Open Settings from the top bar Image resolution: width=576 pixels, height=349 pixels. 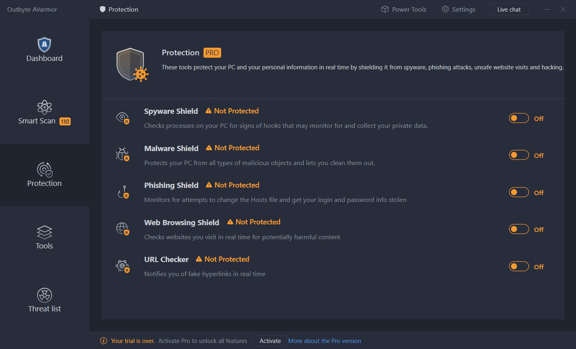(x=458, y=9)
